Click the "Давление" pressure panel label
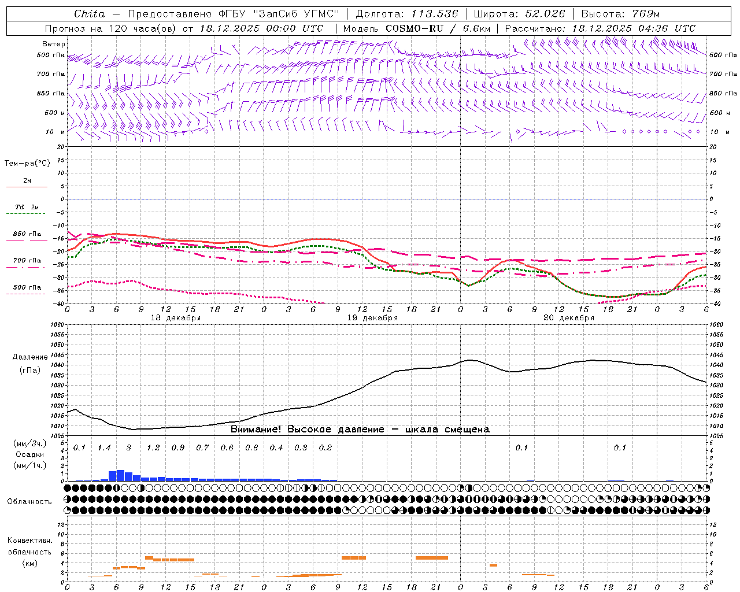The width and height of the screenshot is (740, 592). click(x=30, y=357)
